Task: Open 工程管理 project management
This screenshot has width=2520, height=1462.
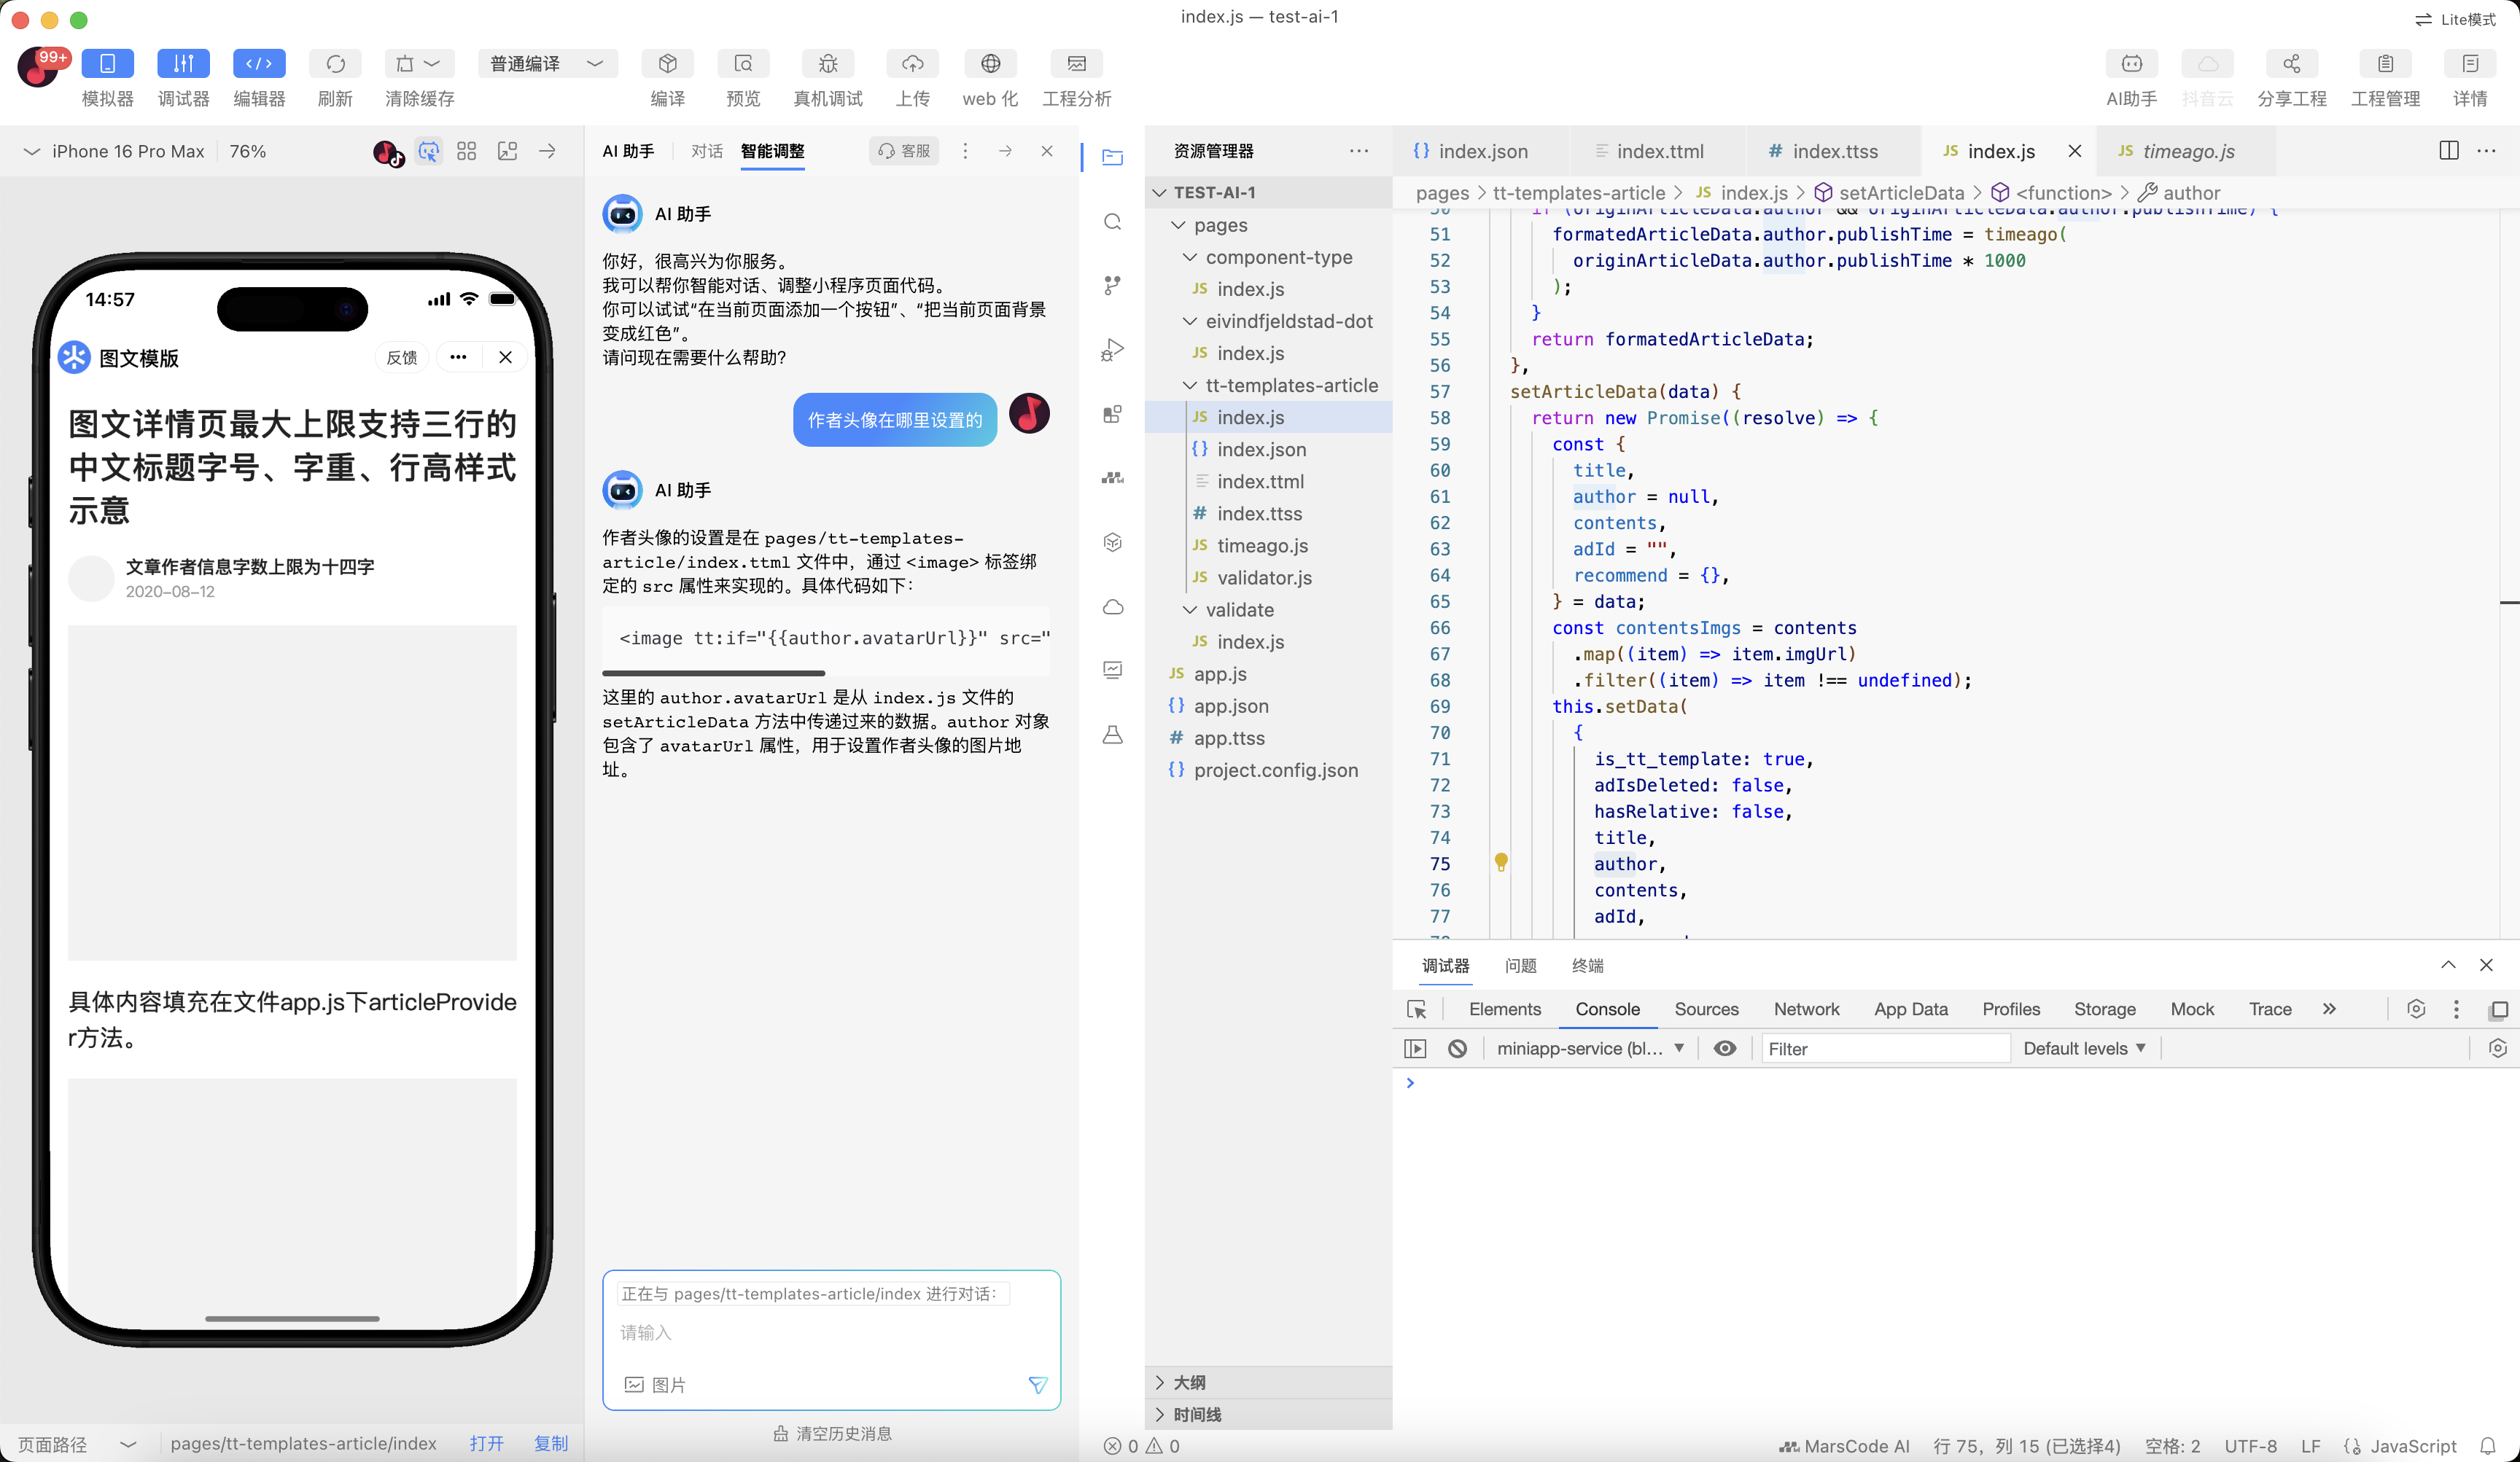Action: (2385, 64)
